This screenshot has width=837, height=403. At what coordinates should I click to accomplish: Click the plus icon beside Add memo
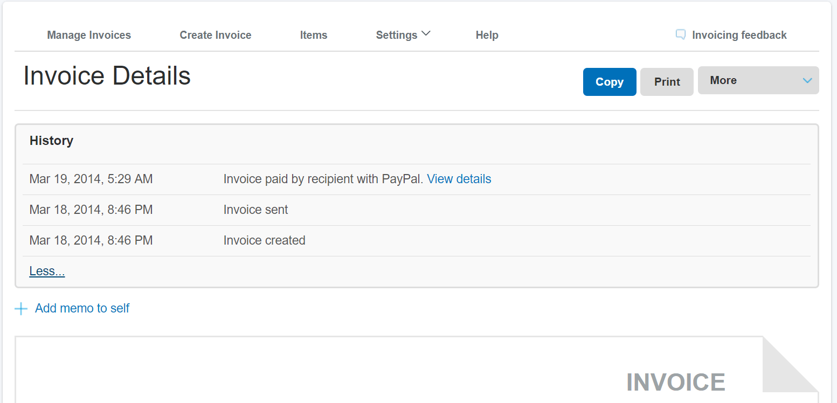(21, 309)
